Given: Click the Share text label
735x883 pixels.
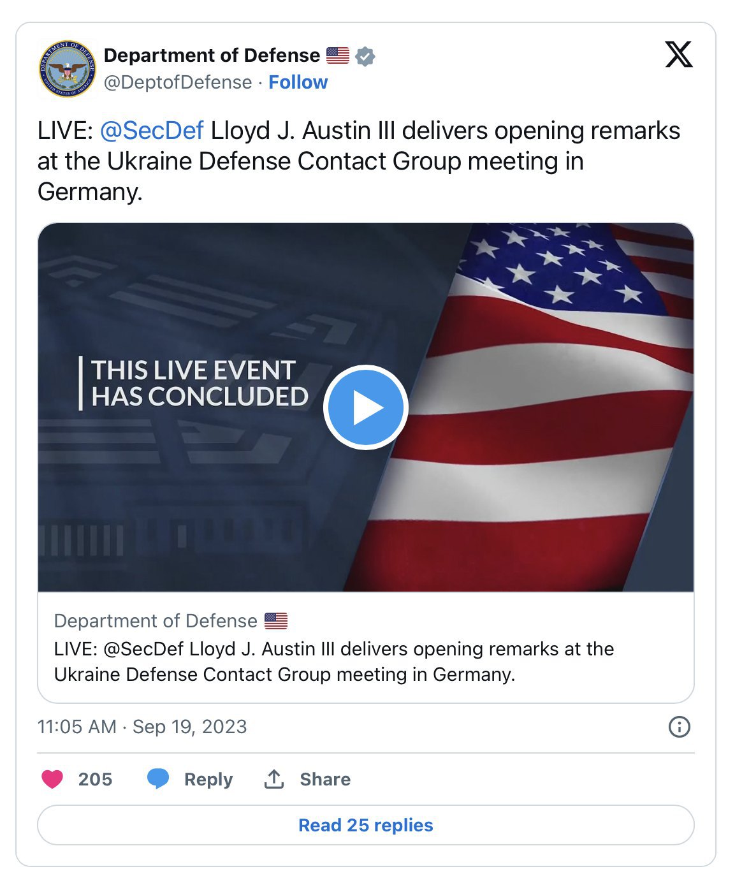Looking at the screenshot, I should click(325, 779).
